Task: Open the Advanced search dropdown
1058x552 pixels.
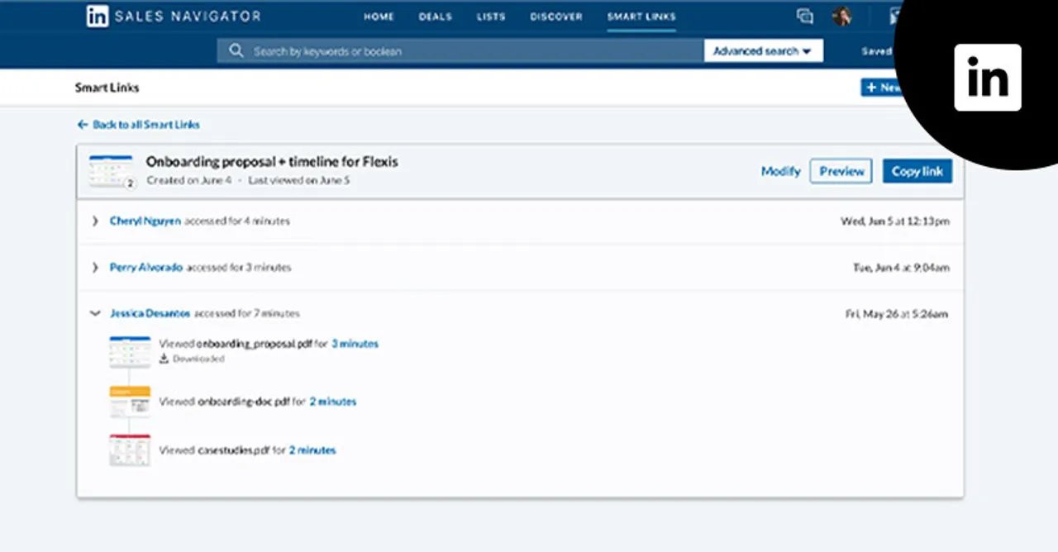Action: (763, 50)
